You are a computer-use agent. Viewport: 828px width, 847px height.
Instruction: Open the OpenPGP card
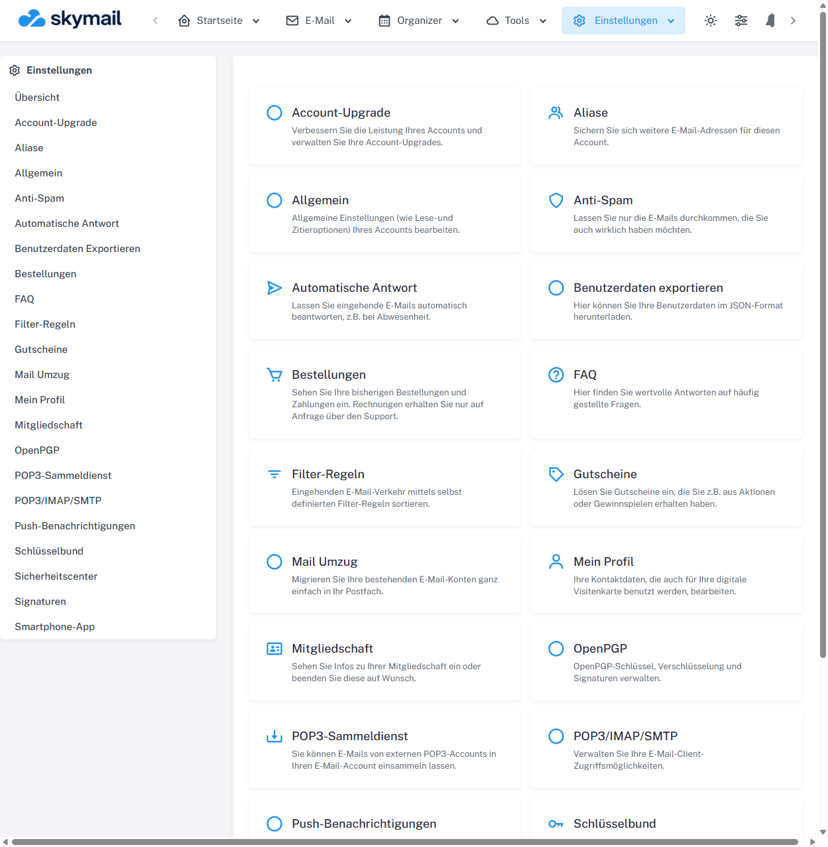[x=666, y=662]
